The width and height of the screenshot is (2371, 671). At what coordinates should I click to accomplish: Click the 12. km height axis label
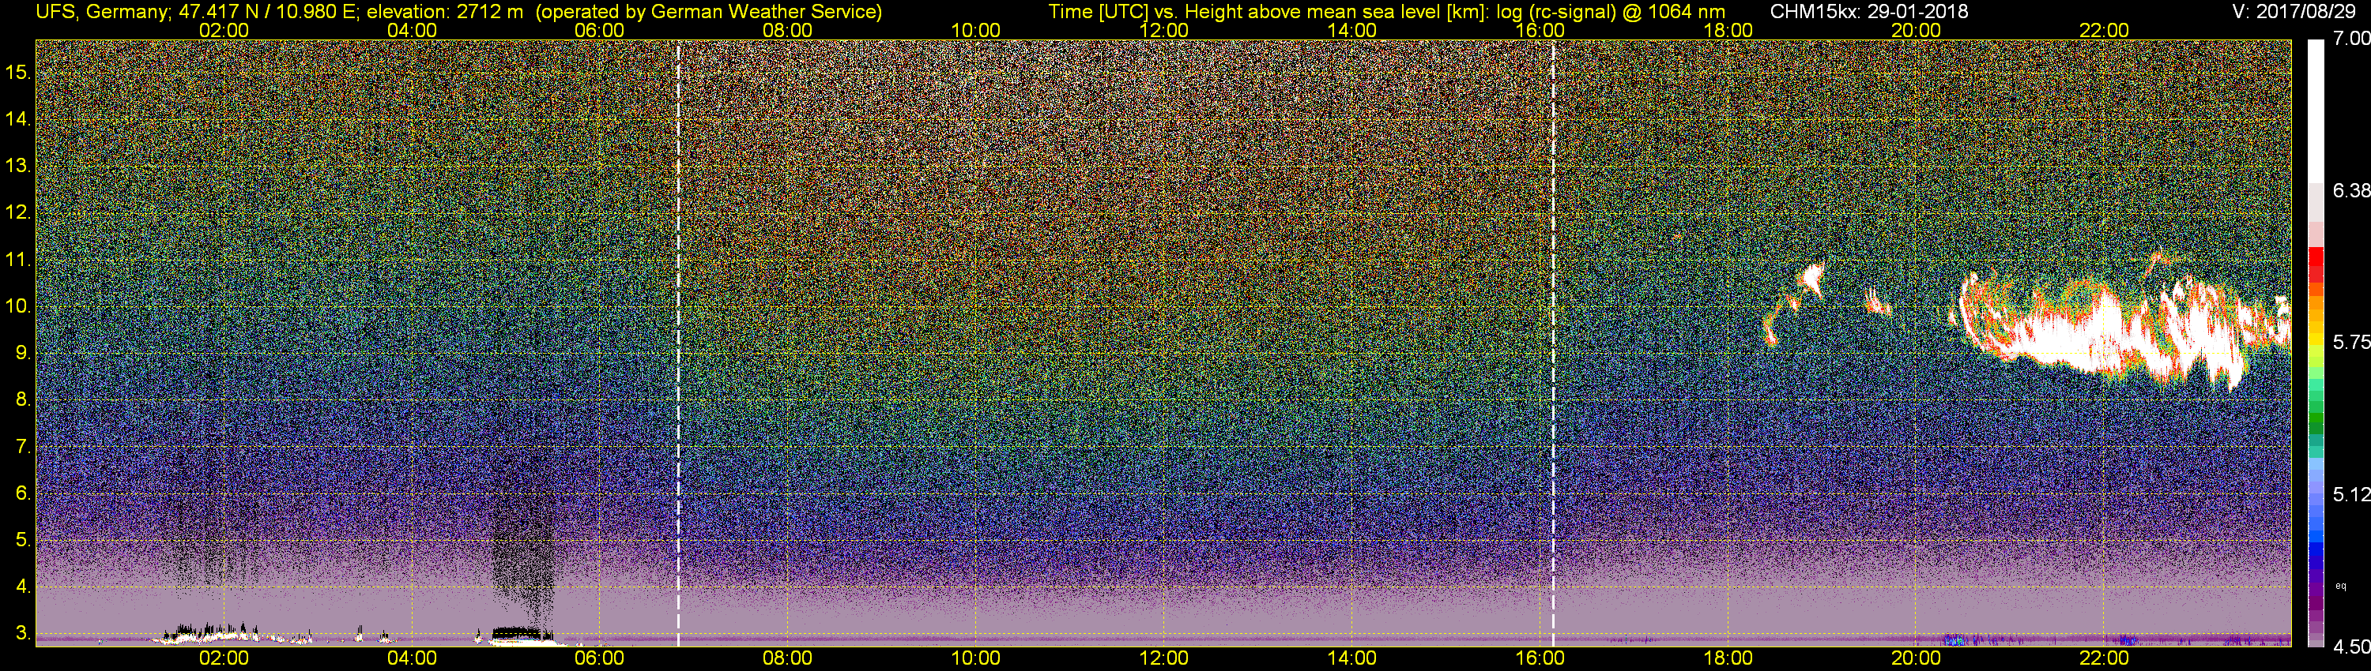pyautogui.click(x=18, y=212)
